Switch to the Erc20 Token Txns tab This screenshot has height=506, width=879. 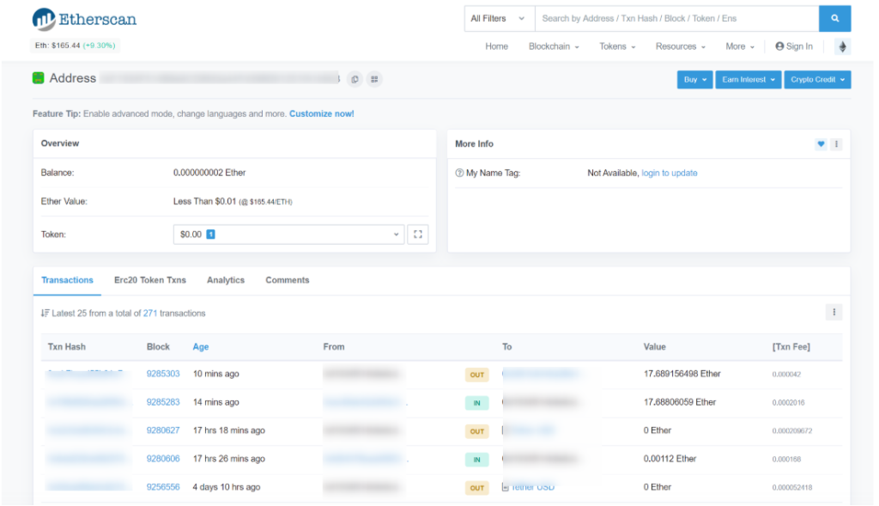[150, 280]
